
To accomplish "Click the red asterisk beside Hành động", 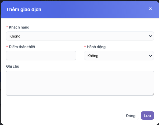I will [85, 47].
